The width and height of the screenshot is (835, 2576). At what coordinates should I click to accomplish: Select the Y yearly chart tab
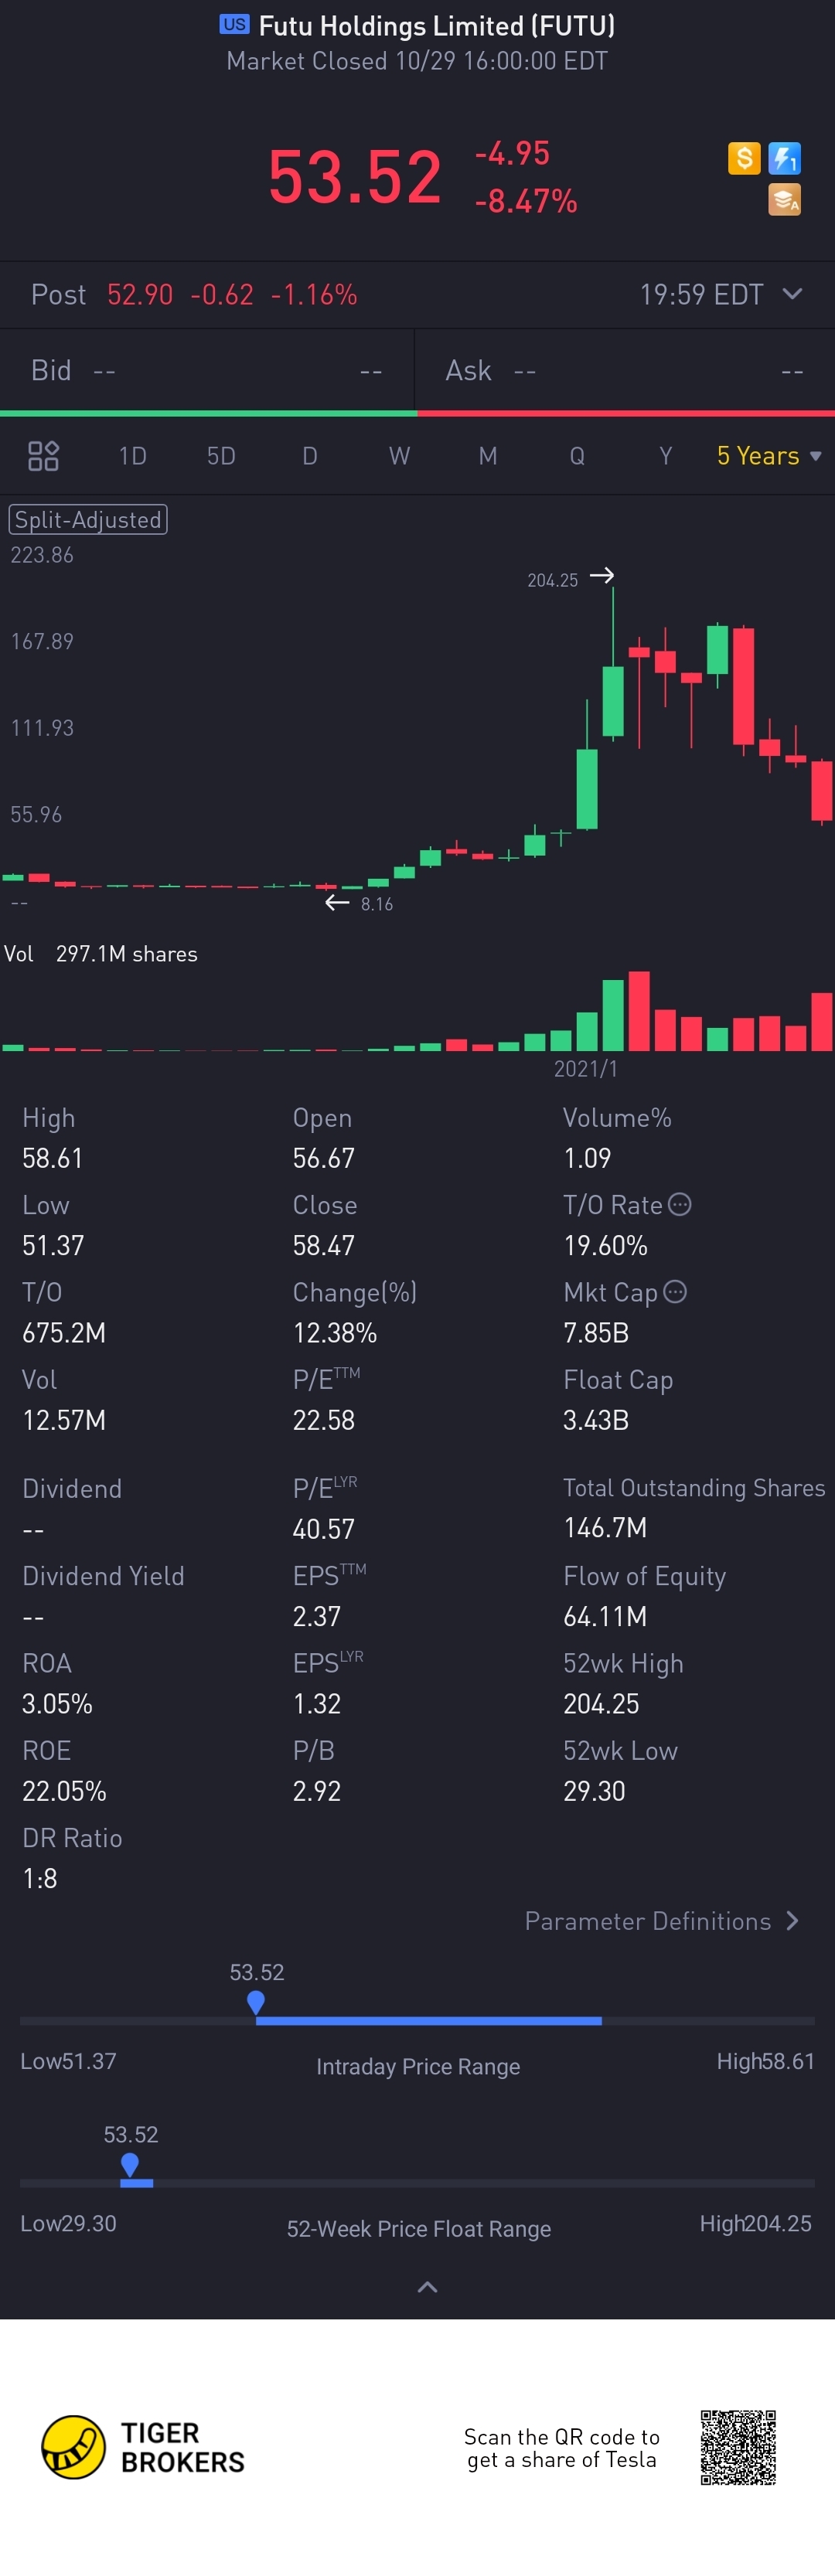(666, 456)
